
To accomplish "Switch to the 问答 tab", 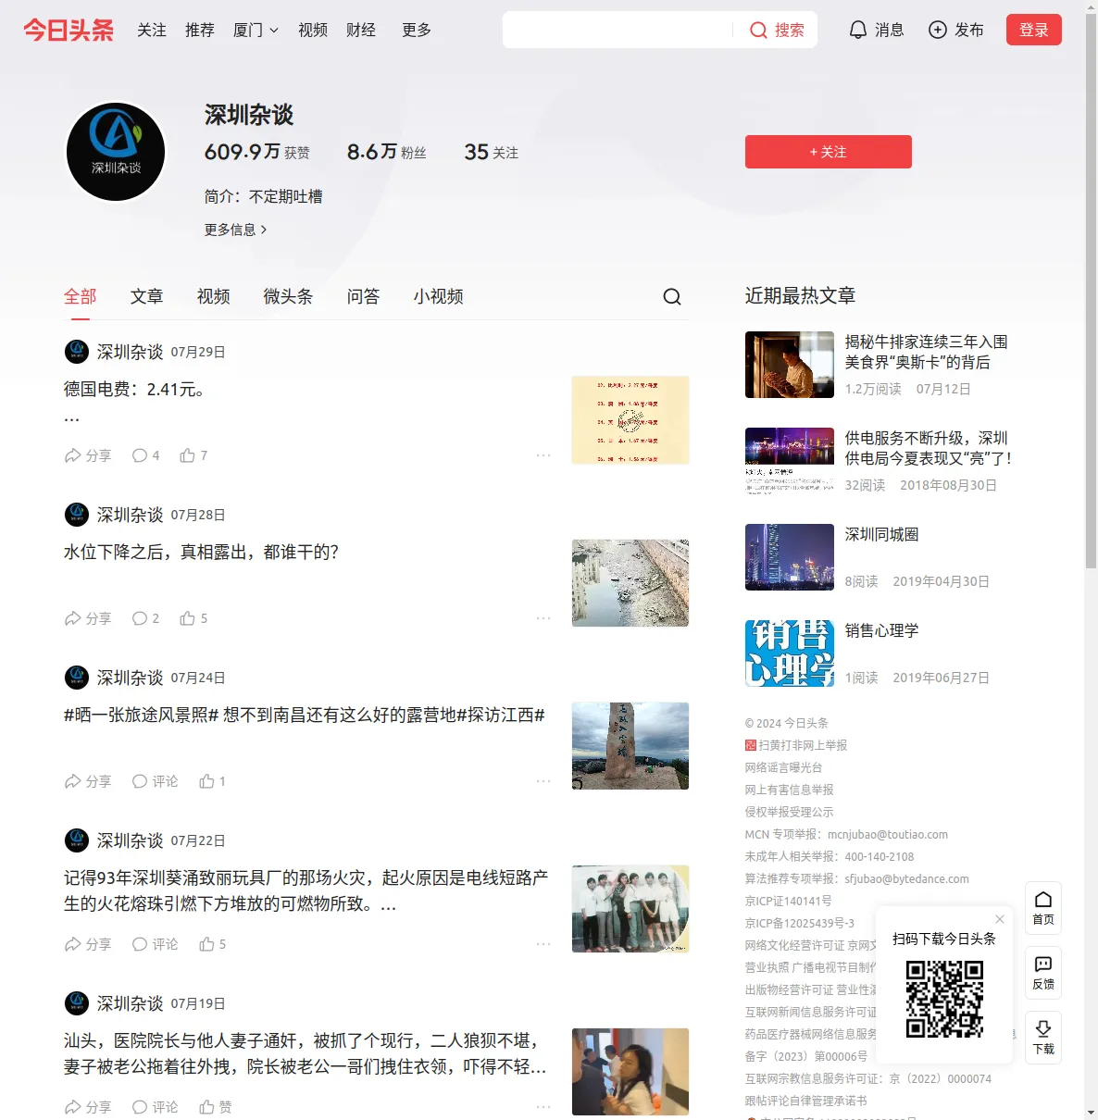I will (x=364, y=296).
